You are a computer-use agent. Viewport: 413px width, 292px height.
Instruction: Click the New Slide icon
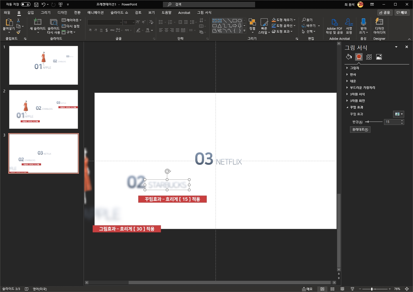point(38,22)
